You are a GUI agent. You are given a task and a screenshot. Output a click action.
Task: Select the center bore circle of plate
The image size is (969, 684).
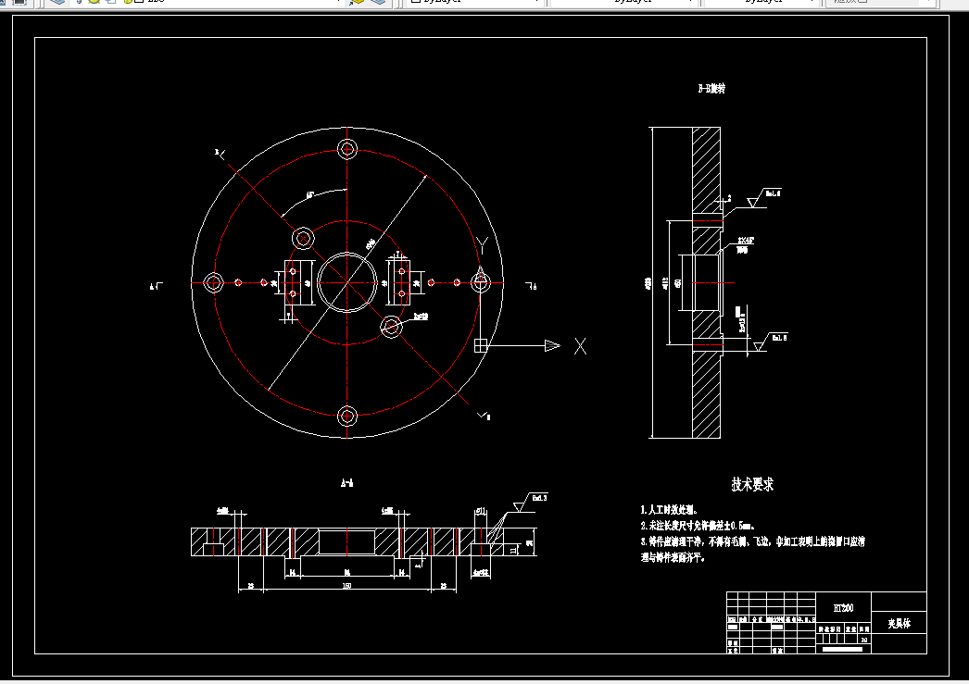347,282
